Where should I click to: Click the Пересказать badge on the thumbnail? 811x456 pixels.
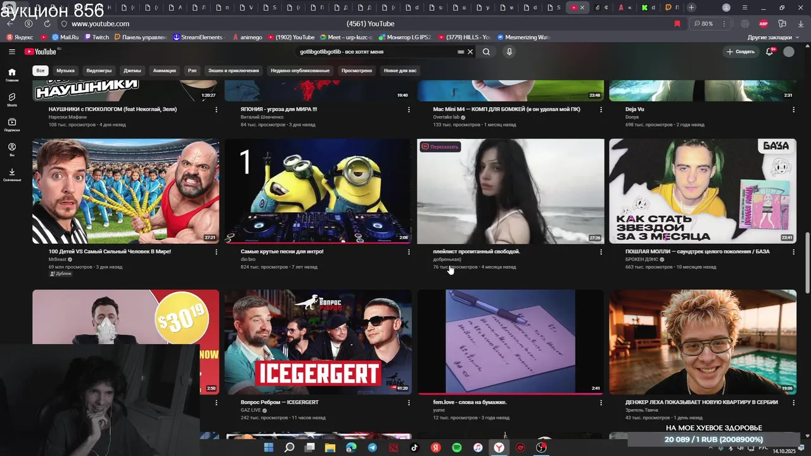coord(440,146)
